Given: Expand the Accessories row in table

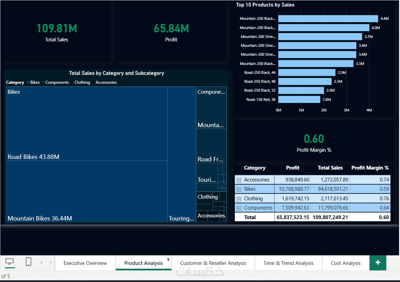Looking at the screenshot, I should pos(239,180).
